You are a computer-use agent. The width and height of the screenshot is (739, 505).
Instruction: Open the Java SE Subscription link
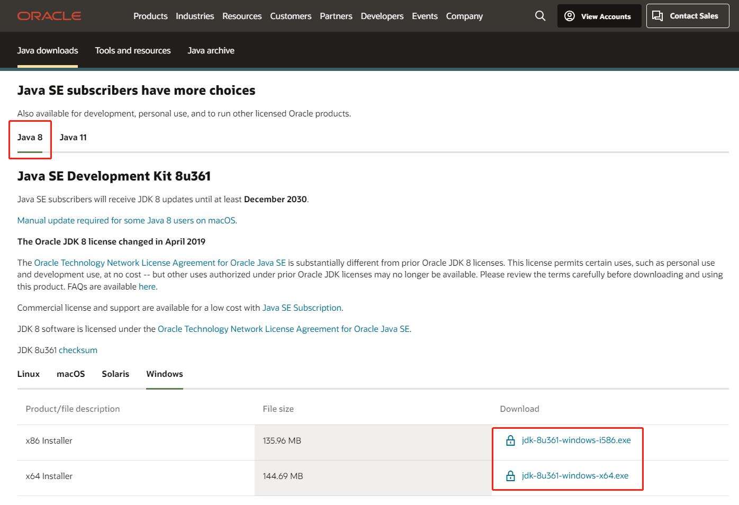click(302, 308)
